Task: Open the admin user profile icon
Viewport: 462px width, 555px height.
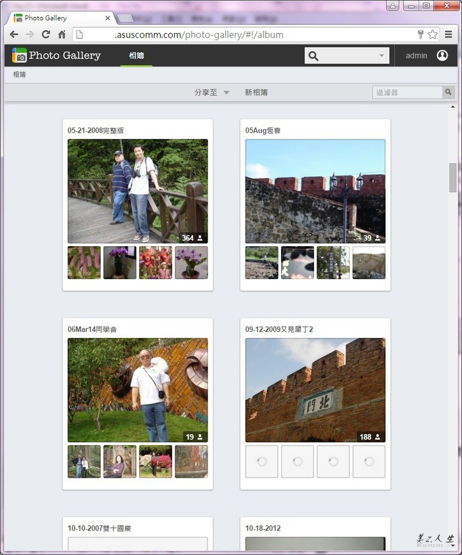Action: (442, 56)
